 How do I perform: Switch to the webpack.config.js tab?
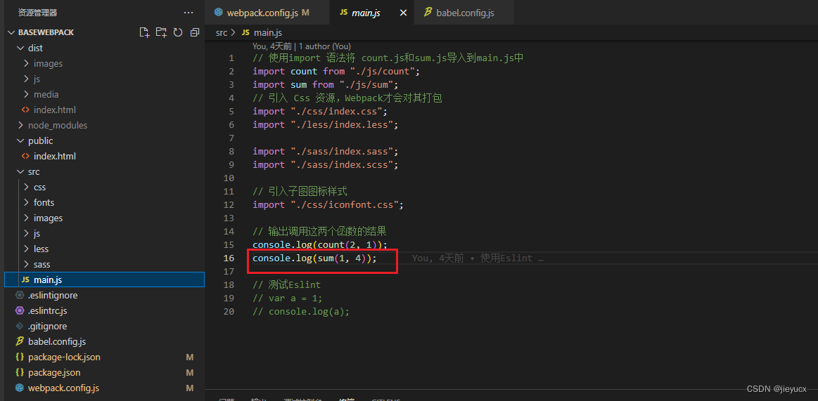point(262,13)
